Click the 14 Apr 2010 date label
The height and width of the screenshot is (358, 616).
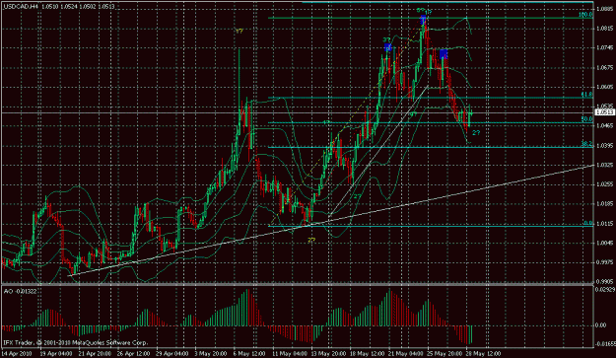click(16, 353)
